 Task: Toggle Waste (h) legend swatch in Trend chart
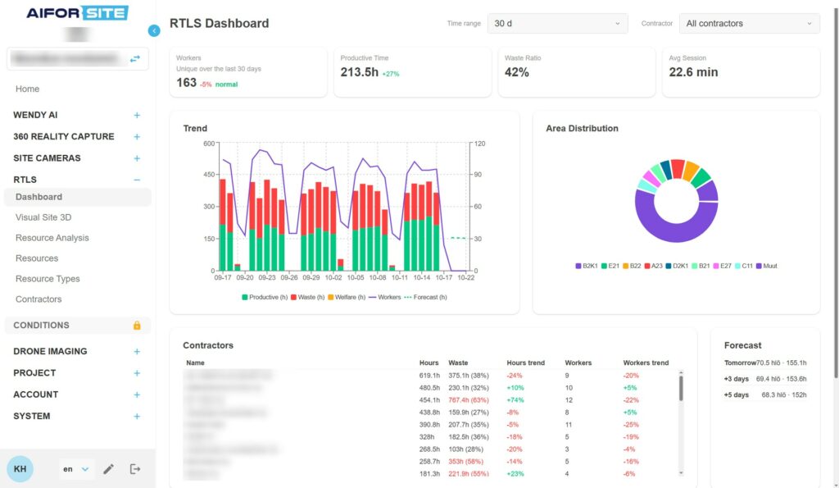pyautogui.click(x=294, y=297)
